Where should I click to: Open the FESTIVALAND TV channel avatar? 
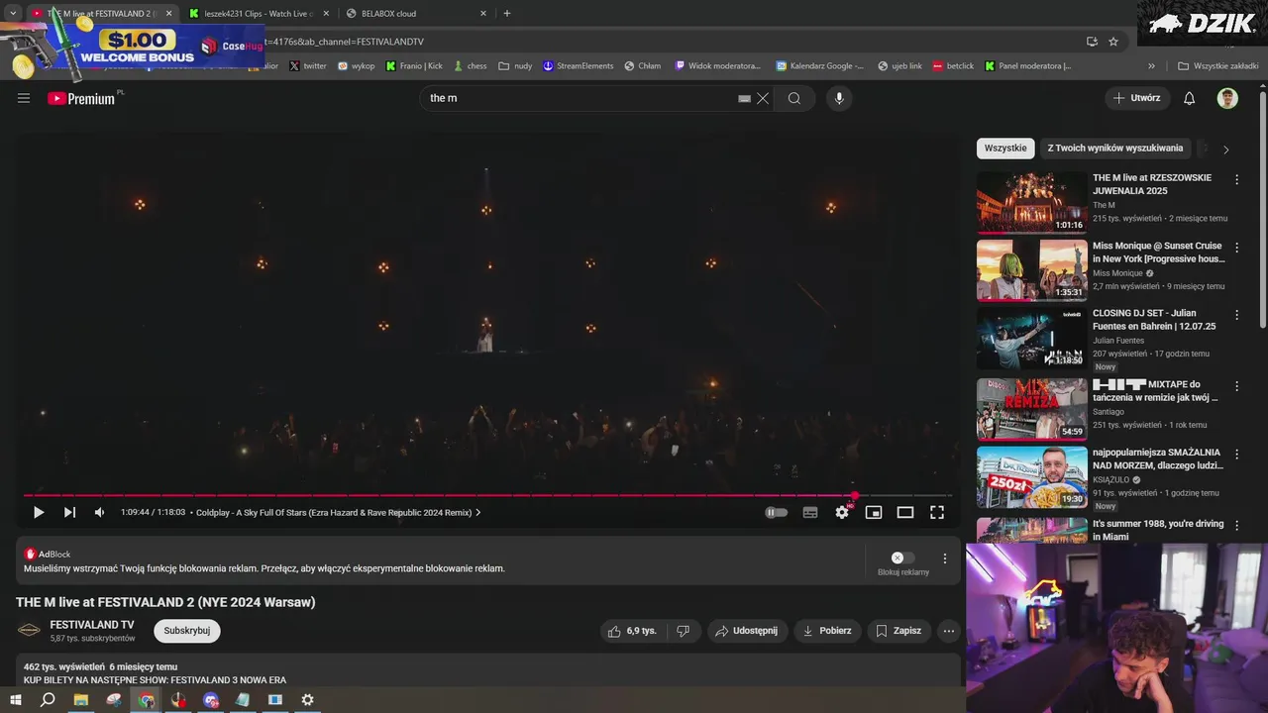coord(30,631)
